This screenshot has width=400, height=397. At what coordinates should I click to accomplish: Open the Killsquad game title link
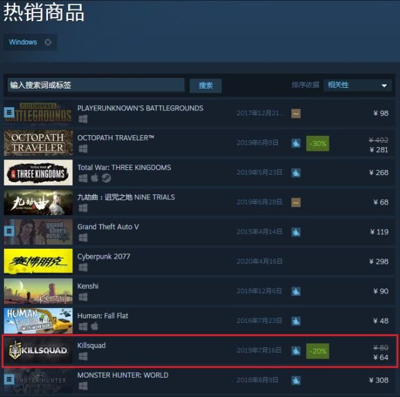pos(91,345)
